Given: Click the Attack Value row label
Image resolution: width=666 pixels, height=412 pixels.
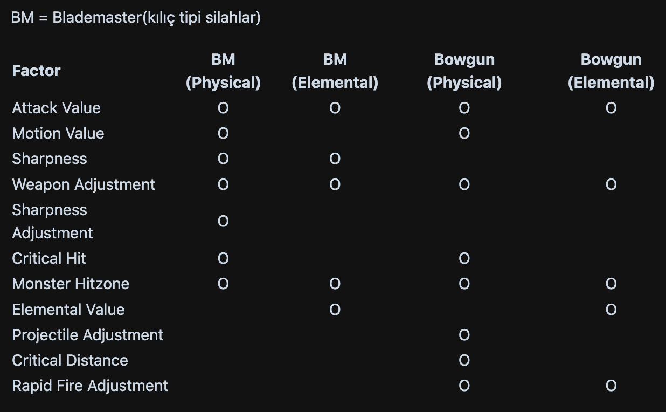Looking at the screenshot, I should point(57,108).
